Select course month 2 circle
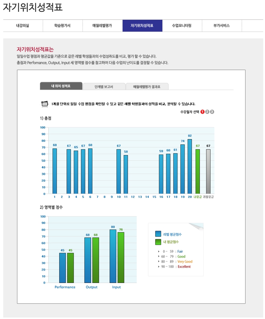Viewport: 265px width, 319px height. [207, 112]
